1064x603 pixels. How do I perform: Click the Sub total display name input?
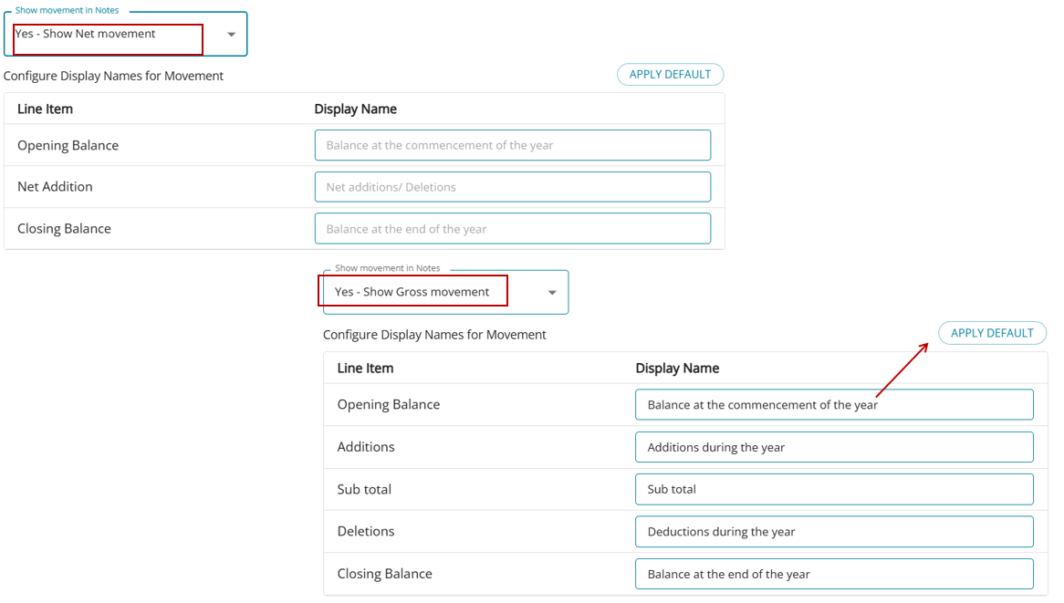tap(833, 489)
